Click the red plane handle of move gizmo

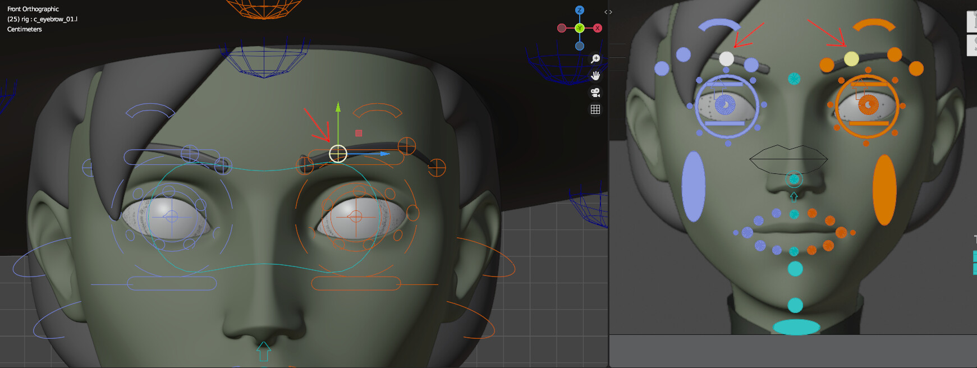click(359, 133)
